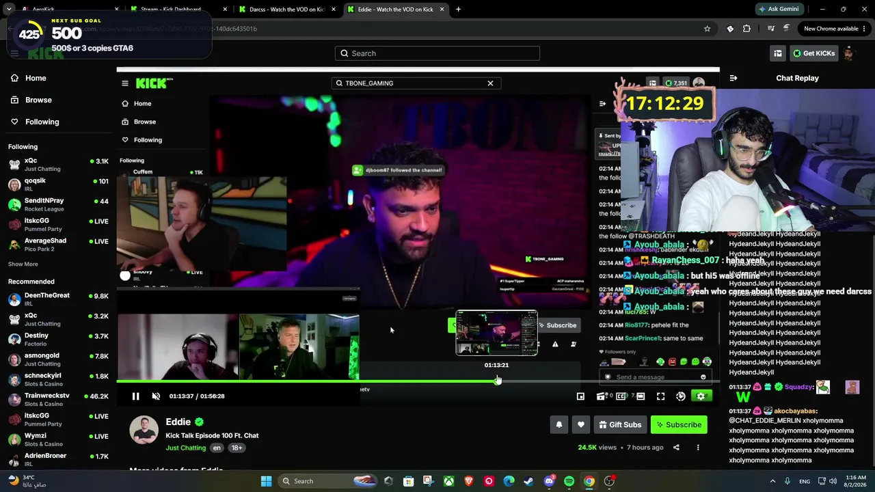Open the leaderboard icon beside Get KICKs

pyautogui.click(x=778, y=53)
